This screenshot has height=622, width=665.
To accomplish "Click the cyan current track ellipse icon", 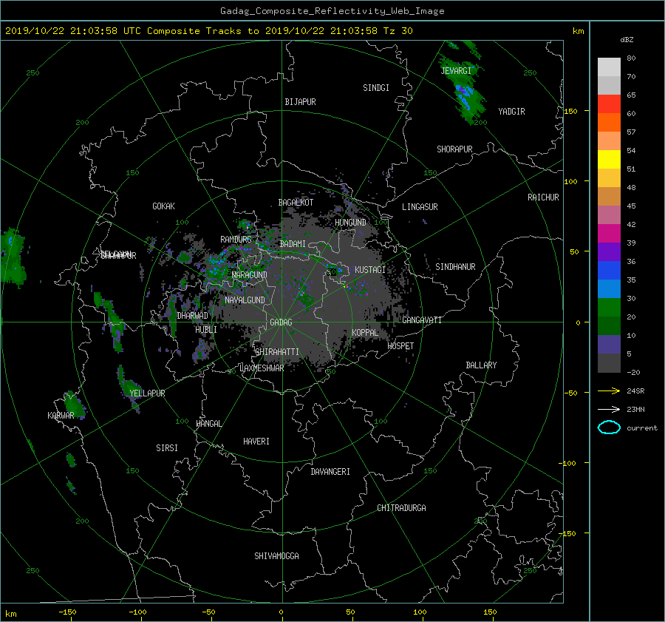I will tap(609, 427).
